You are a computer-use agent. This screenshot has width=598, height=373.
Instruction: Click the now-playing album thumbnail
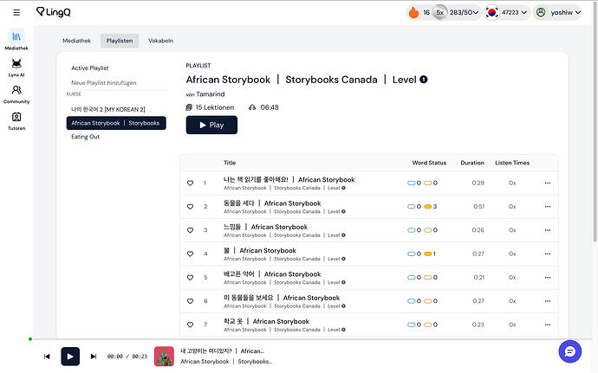point(164,357)
